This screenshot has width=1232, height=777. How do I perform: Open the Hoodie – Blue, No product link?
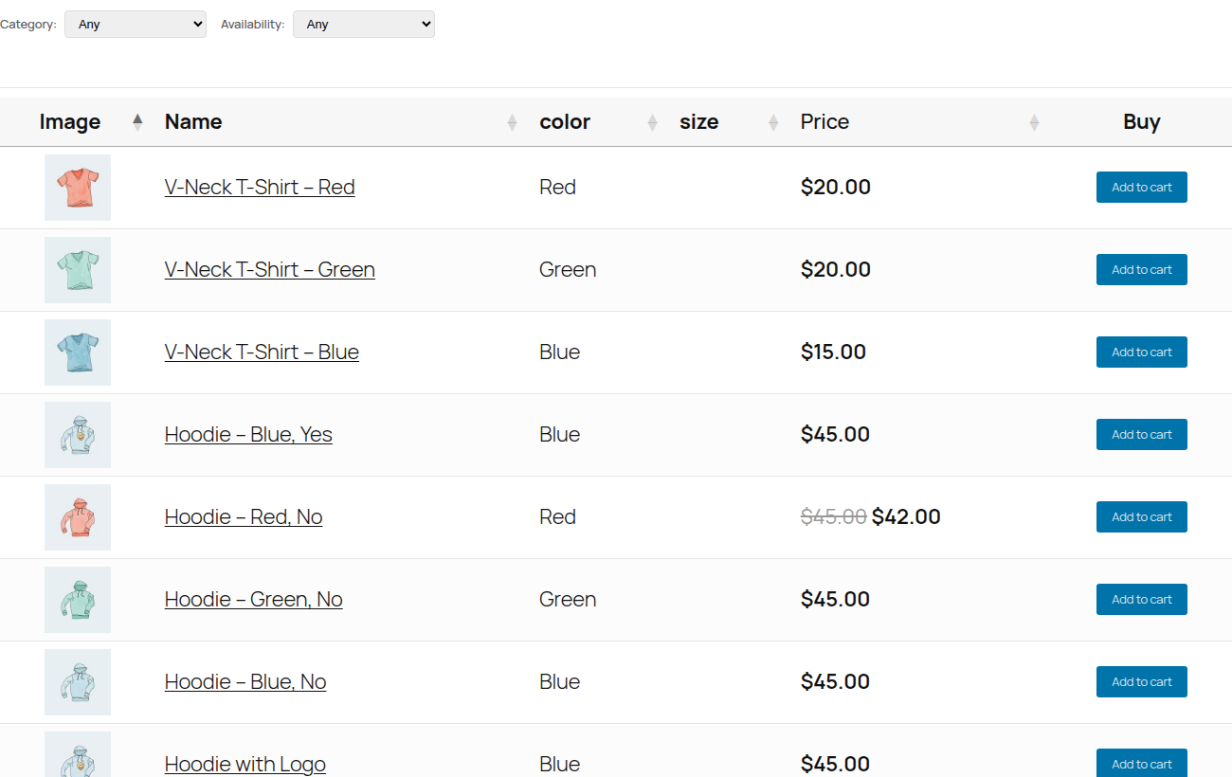(x=245, y=682)
